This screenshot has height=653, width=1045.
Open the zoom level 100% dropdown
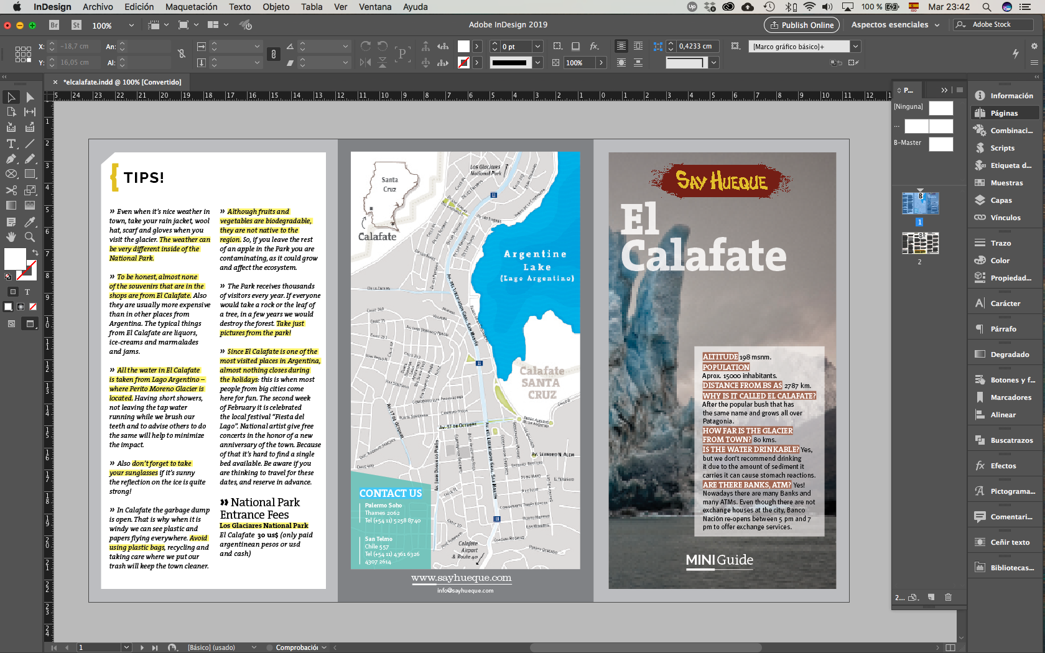click(131, 25)
